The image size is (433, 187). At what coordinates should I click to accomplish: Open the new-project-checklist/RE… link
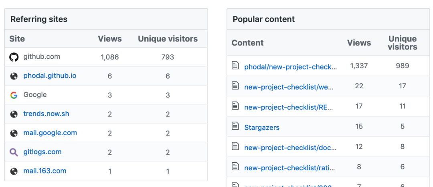pyautogui.click(x=289, y=107)
